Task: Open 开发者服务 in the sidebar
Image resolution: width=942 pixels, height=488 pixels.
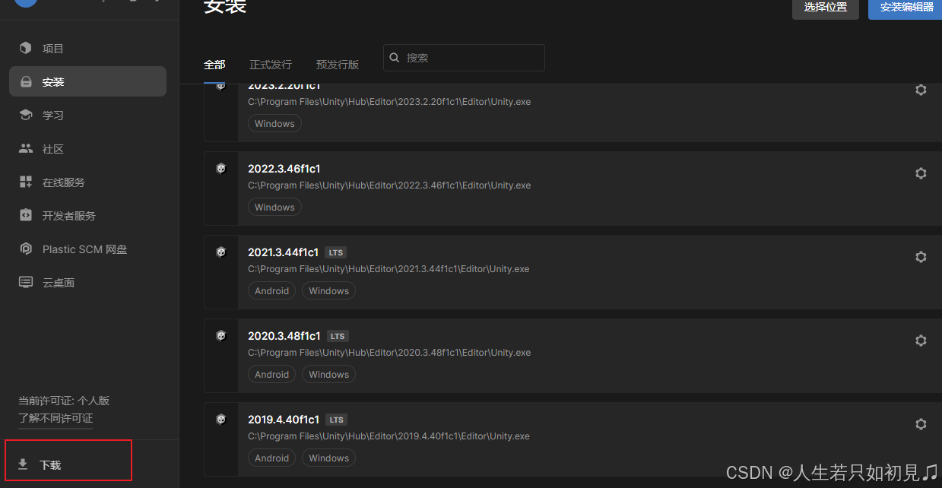Action: click(x=87, y=216)
